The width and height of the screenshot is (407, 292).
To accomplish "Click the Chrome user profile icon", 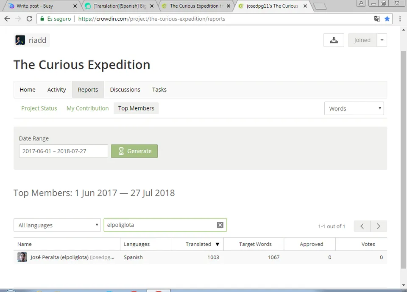I will click(x=361, y=3).
